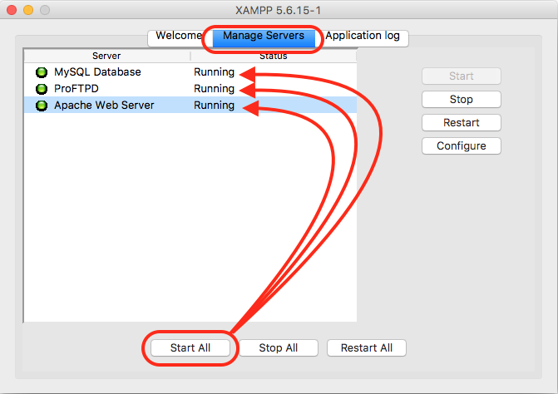Viewport: 558px width, 394px height.
Task: Open Configure for the selected server
Action: tap(462, 145)
